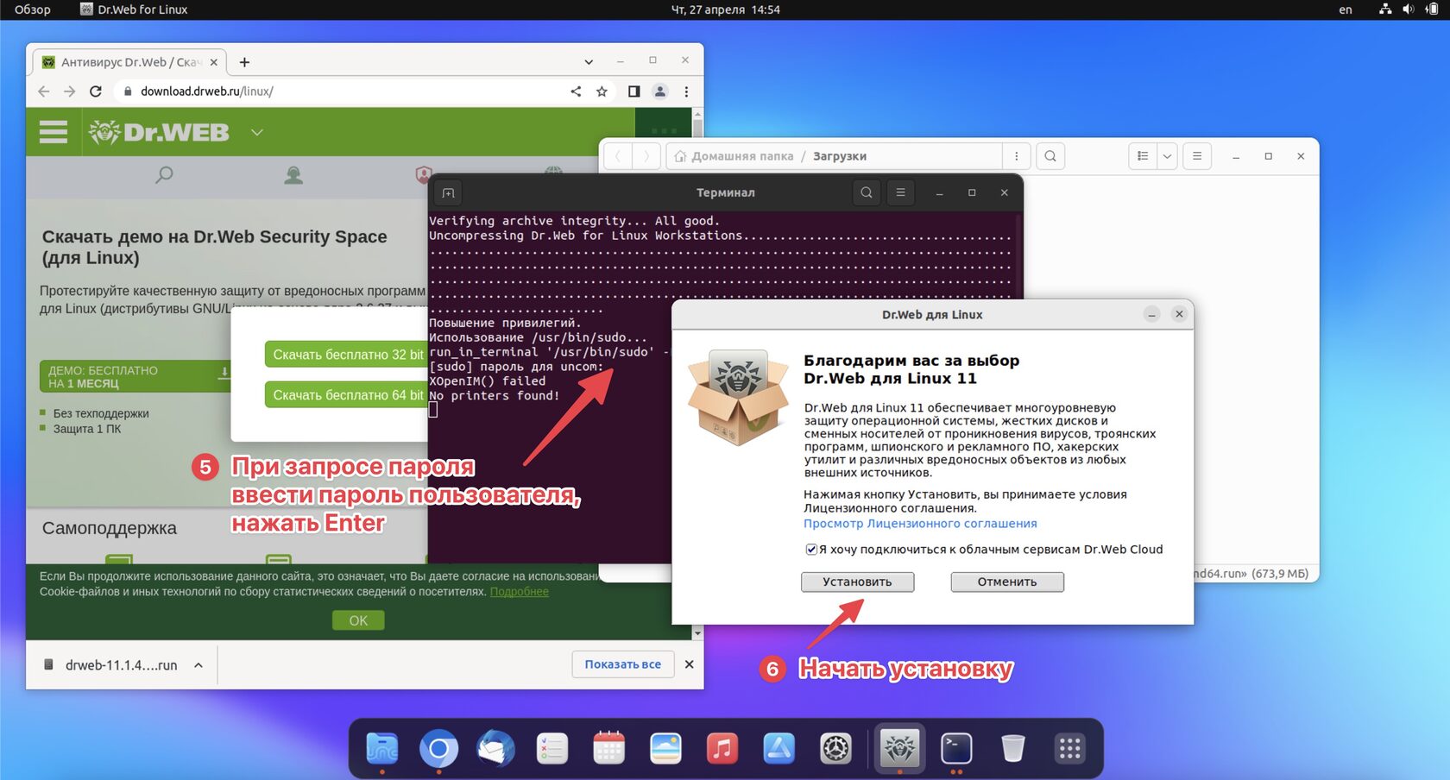Image resolution: width=1450 pixels, height=780 pixels.
Task: Expand Files view options dropdown arrow
Action: [x=1167, y=156]
